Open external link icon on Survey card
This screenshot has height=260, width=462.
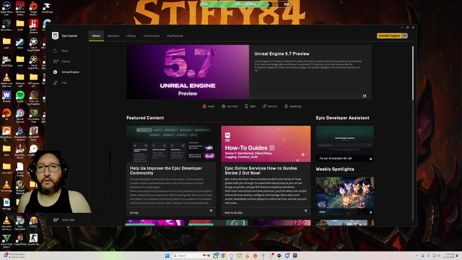(211, 211)
